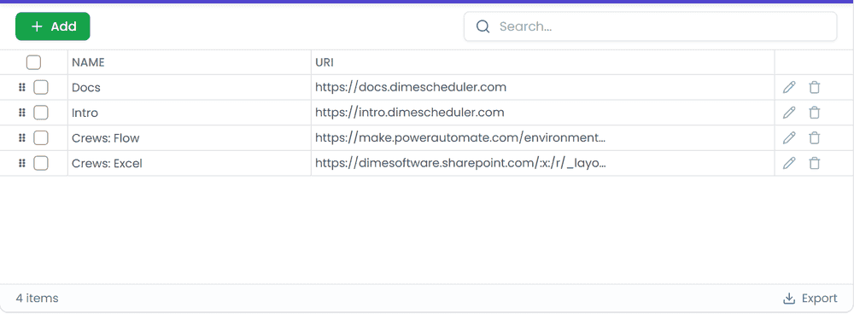The width and height of the screenshot is (854, 314).
Task: Click the https://docs.dimescheduler.com URI cell
Action: pos(542,87)
